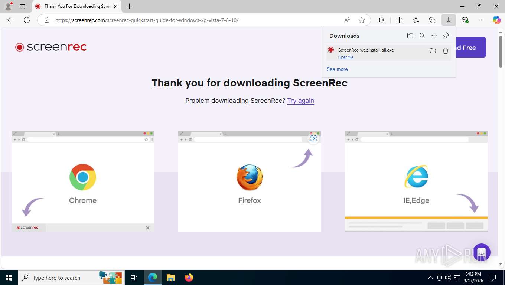Click scrollbar down arrow

coord(501,264)
